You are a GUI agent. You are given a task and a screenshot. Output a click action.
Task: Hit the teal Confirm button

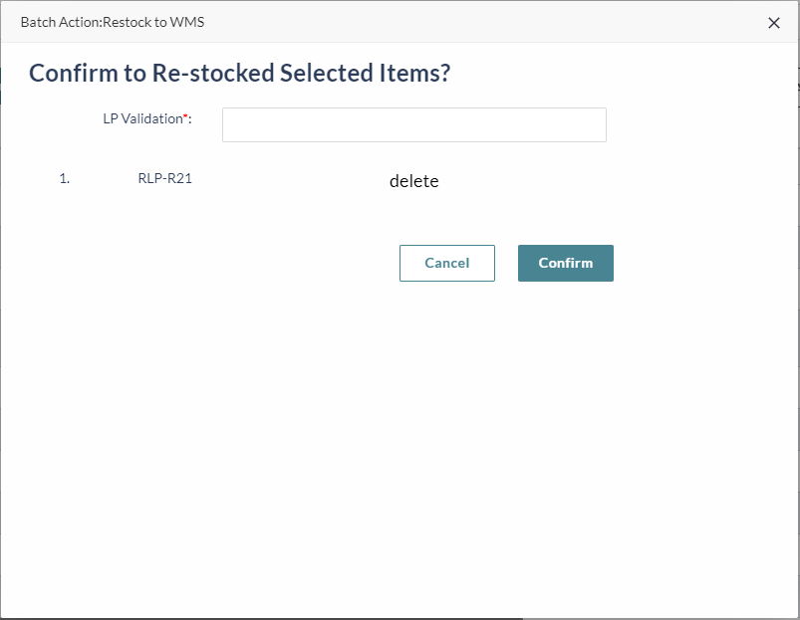[x=565, y=263]
